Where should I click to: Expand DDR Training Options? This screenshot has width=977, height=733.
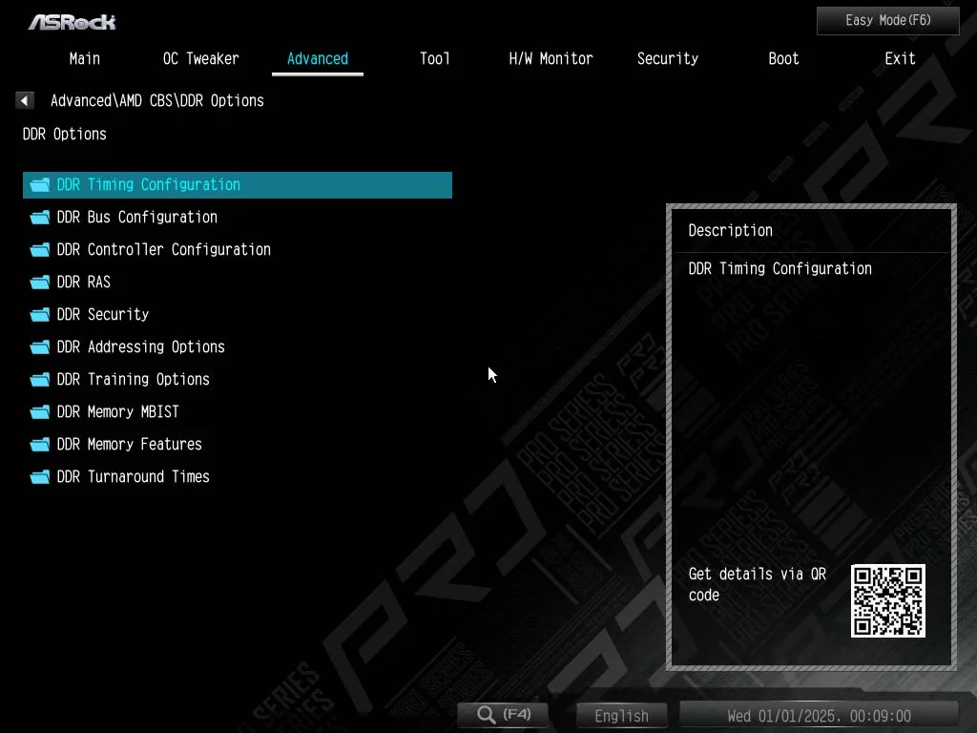(x=133, y=380)
